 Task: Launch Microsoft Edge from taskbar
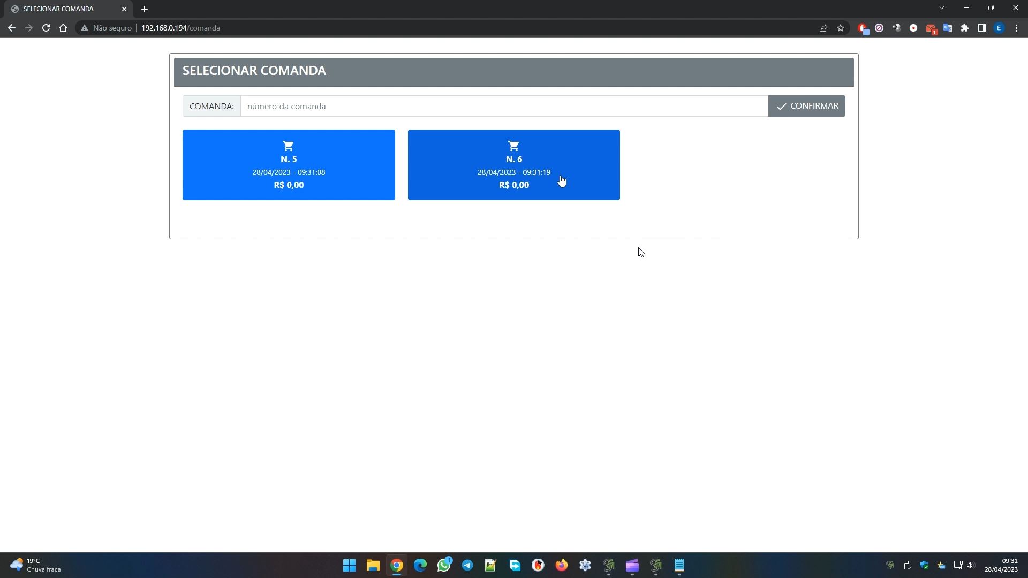click(x=420, y=565)
